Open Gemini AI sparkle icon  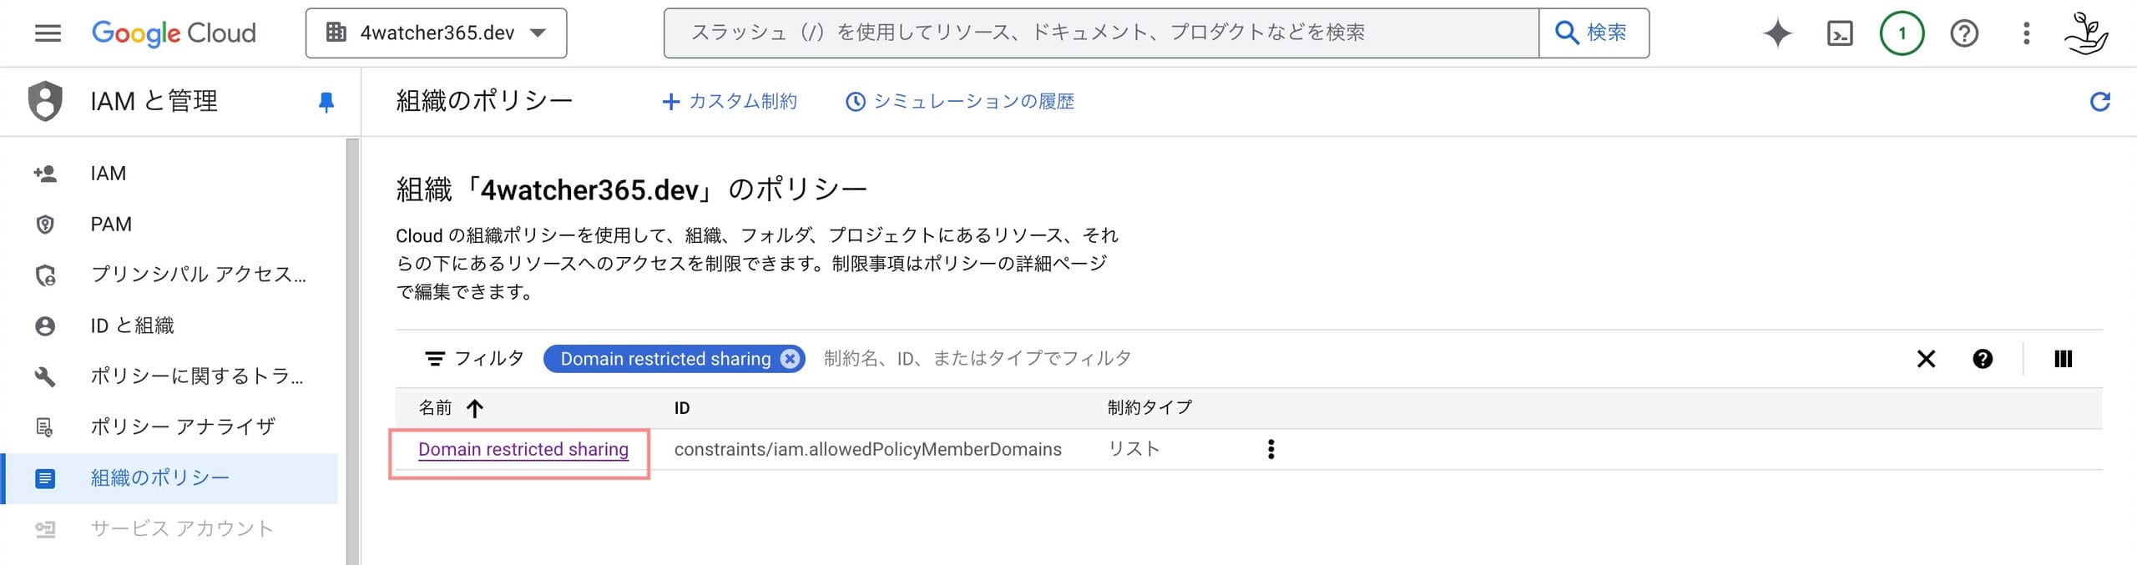coord(1777,33)
